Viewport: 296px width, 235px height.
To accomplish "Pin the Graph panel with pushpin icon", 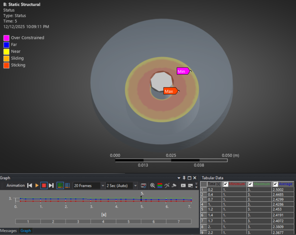I will coord(184,178).
